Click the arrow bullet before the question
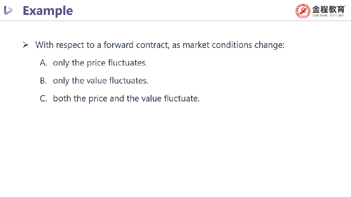 (26, 45)
